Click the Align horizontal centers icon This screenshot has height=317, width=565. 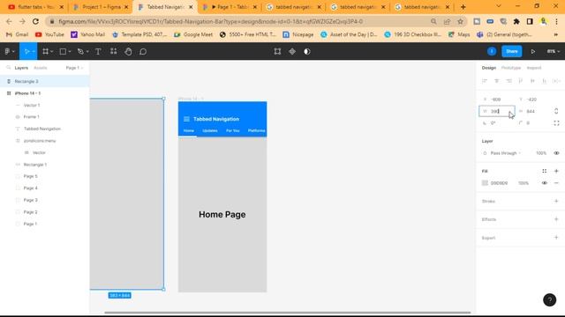pos(496,81)
